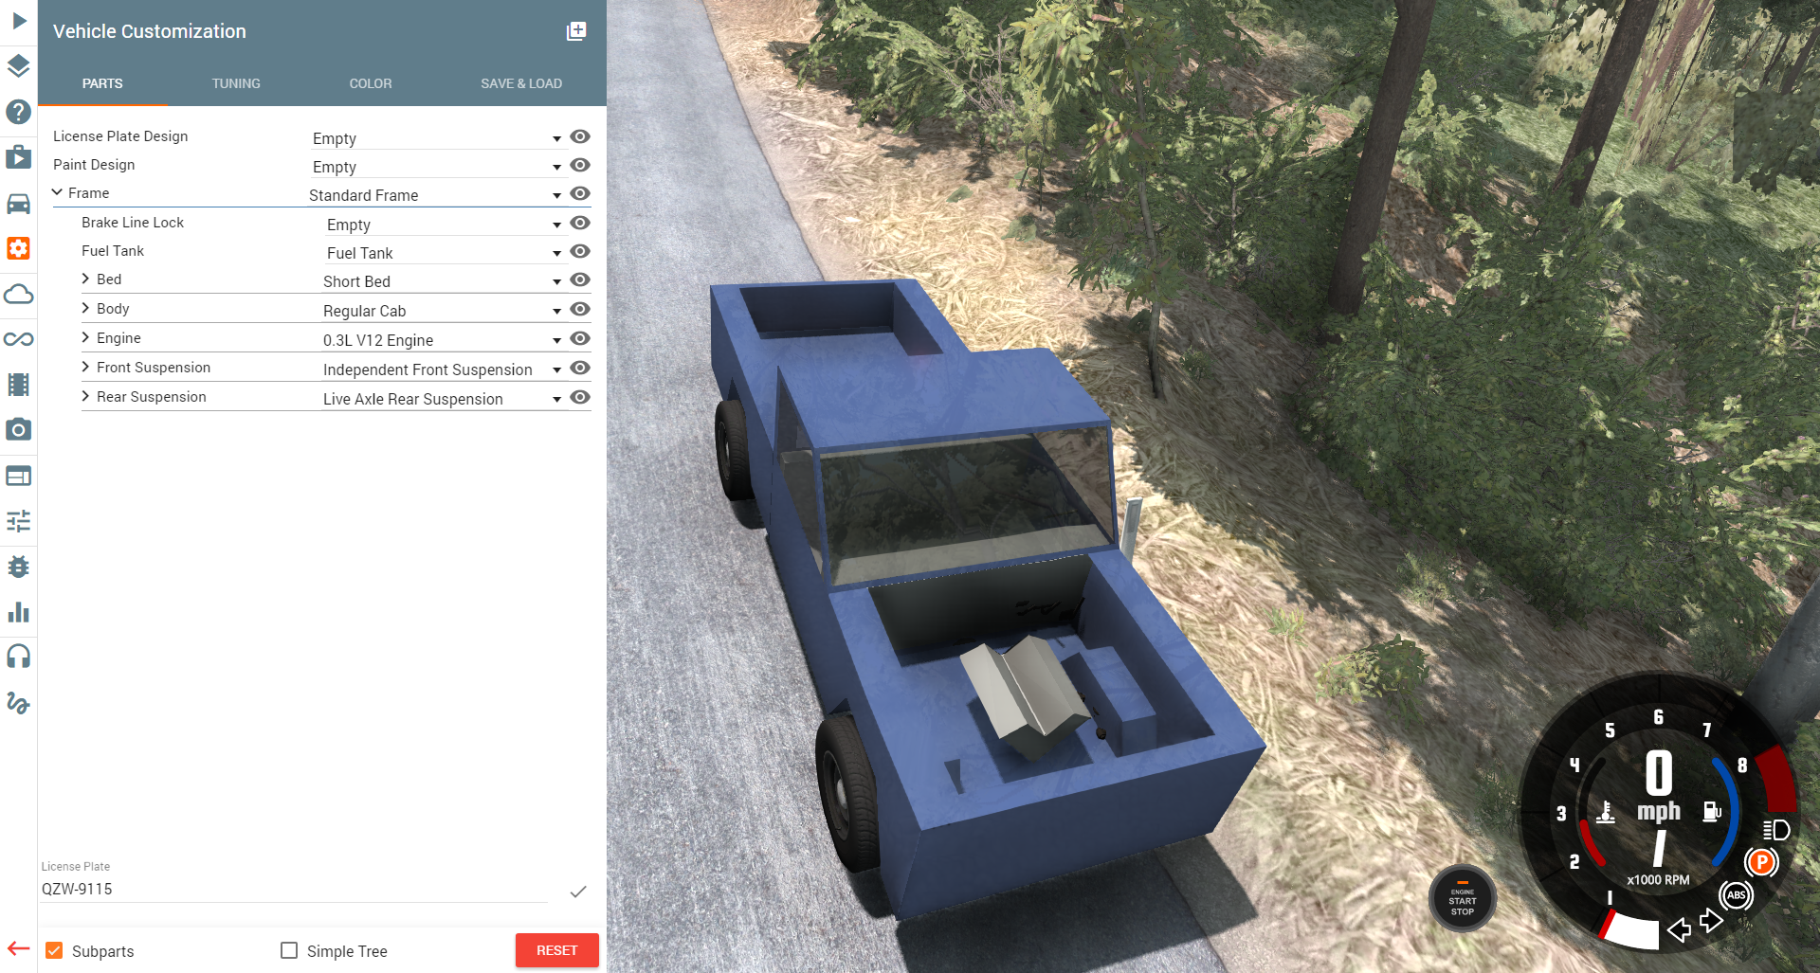Open the Standard Frame dropdown
Screen dimensions: 1820x973
pyautogui.click(x=436, y=195)
